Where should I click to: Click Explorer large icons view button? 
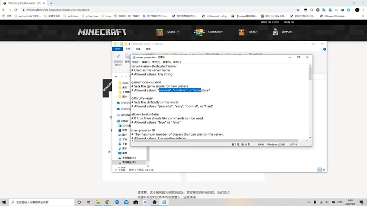(x=324, y=170)
